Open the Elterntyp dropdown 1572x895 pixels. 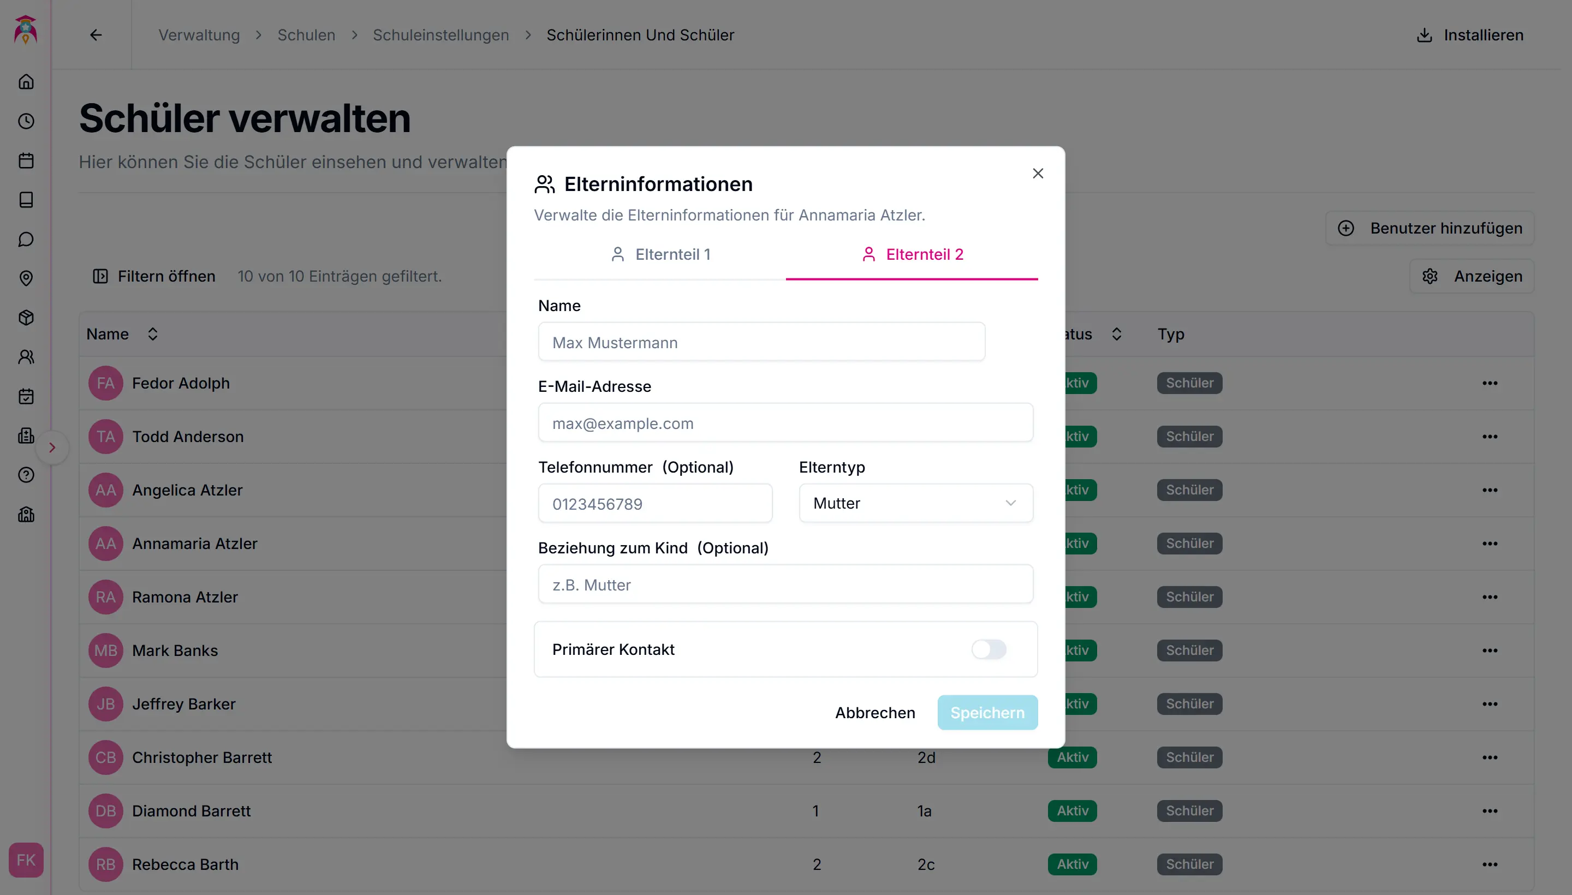pos(915,503)
